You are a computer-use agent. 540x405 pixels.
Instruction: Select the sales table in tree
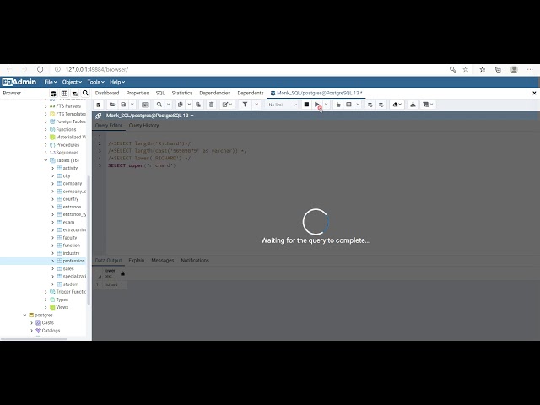pos(68,268)
